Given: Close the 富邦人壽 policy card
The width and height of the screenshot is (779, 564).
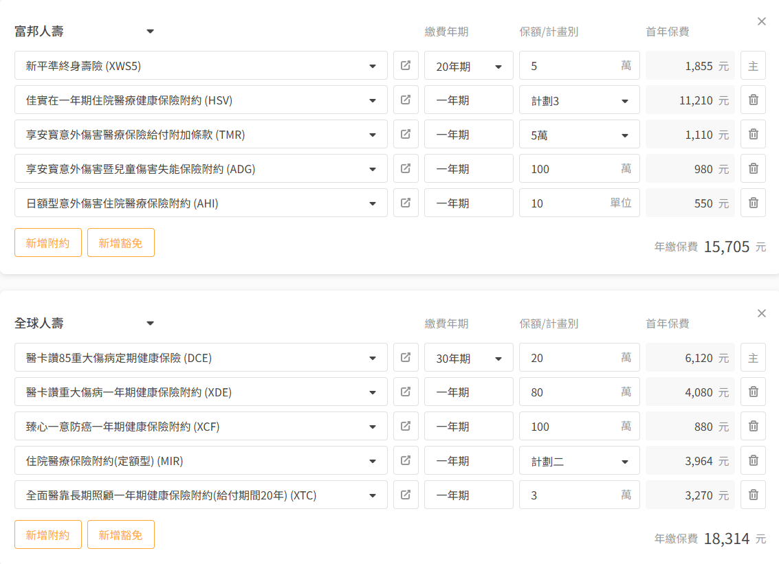Looking at the screenshot, I should (x=761, y=21).
